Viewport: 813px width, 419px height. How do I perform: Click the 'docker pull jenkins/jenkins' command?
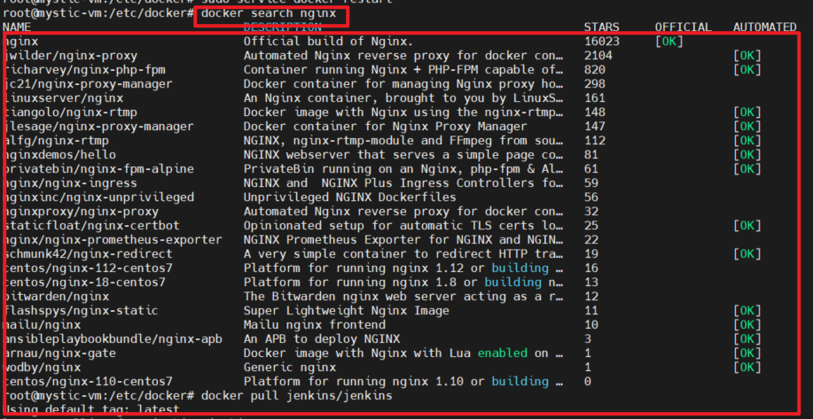[x=297, y=396]
